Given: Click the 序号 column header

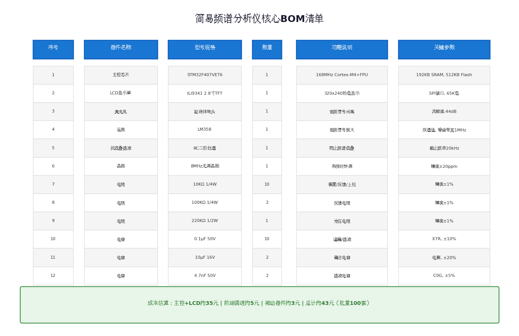Looking at the screenshot, I should click(53, 50).
